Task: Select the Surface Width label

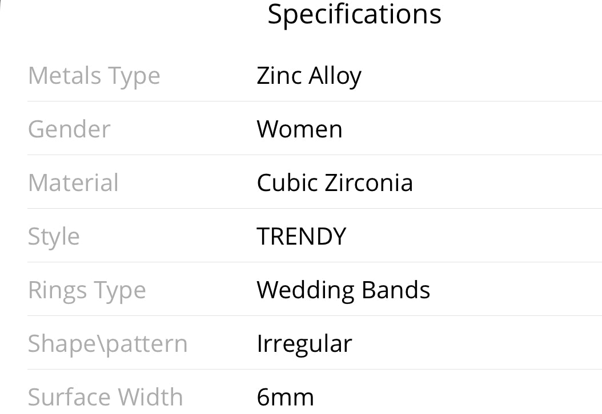Action: 106,397
